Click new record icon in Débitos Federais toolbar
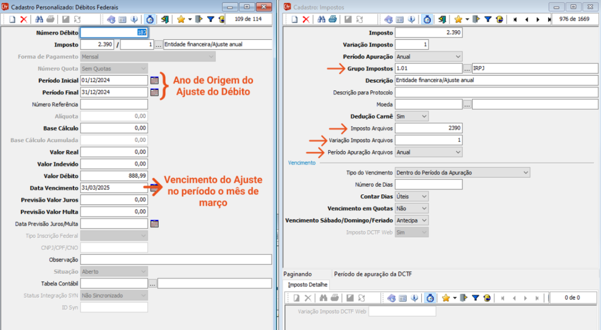601x330 pixels. coord(12,20)
